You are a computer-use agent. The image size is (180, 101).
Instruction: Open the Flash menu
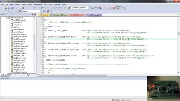(24, 4)
